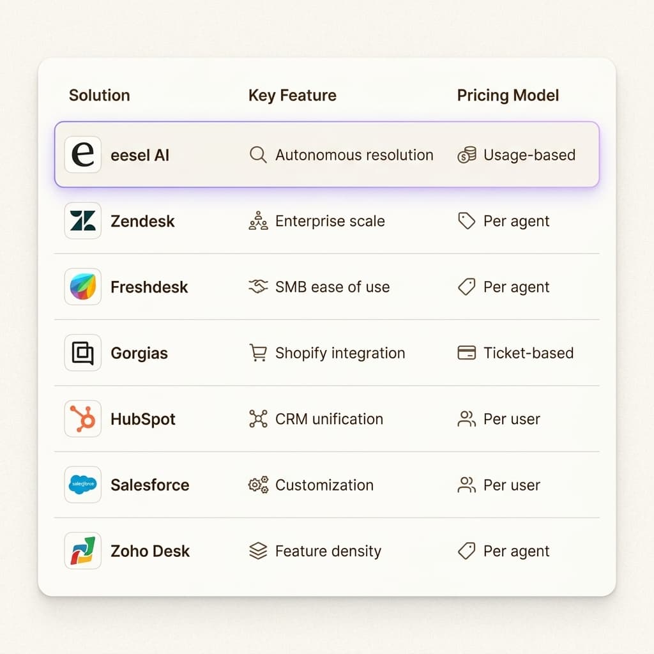
Task: Click the Pricing Model column header
Action: pos(508,96)
